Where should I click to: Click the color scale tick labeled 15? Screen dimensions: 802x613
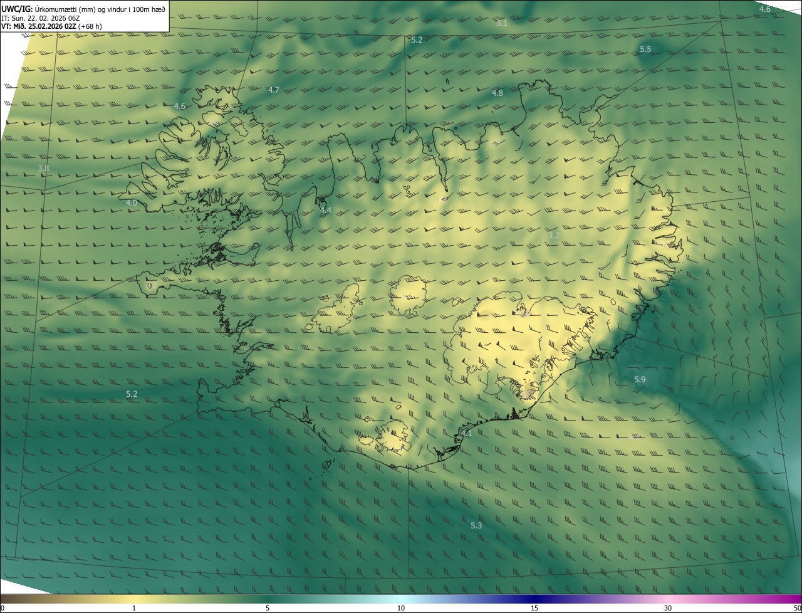[x=534, y=608]
